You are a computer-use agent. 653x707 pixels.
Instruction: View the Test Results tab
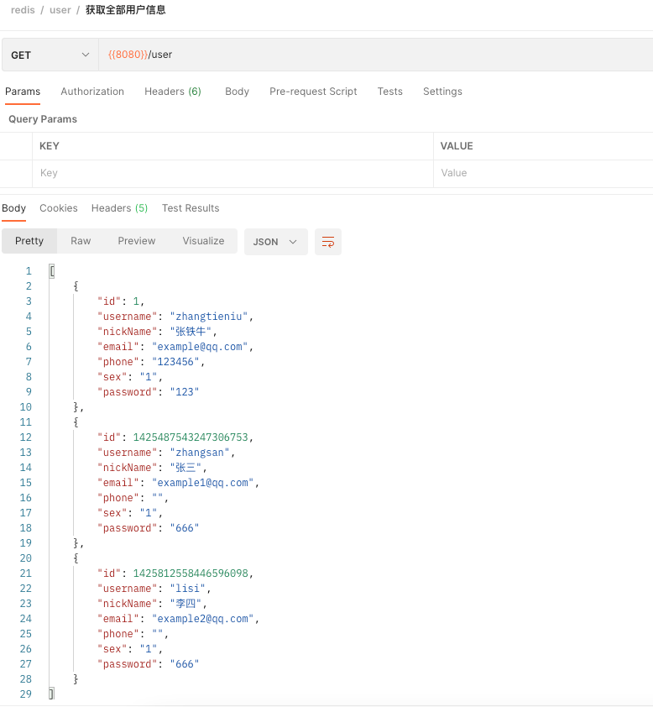click(x=191, y=208)
